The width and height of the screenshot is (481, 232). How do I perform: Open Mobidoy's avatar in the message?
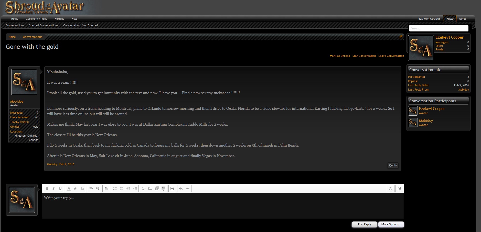[24, 82]
